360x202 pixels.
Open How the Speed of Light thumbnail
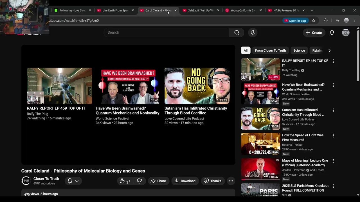261,144
